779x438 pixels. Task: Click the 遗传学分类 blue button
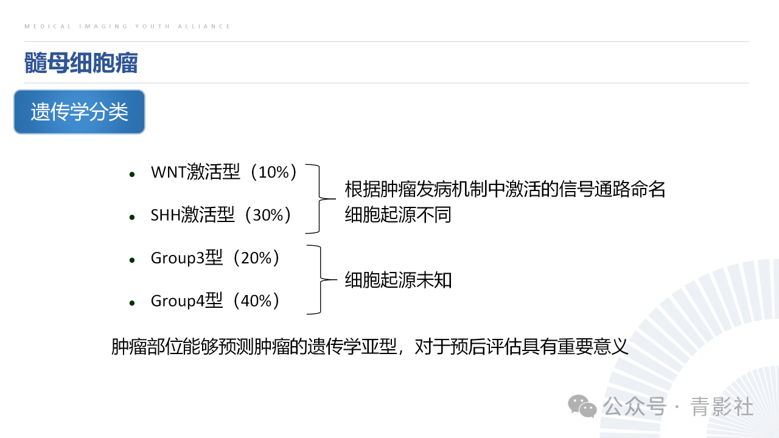[79, 112]
